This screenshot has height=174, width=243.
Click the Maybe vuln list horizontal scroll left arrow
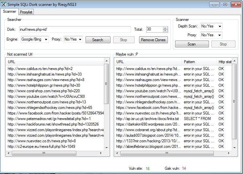117,153
